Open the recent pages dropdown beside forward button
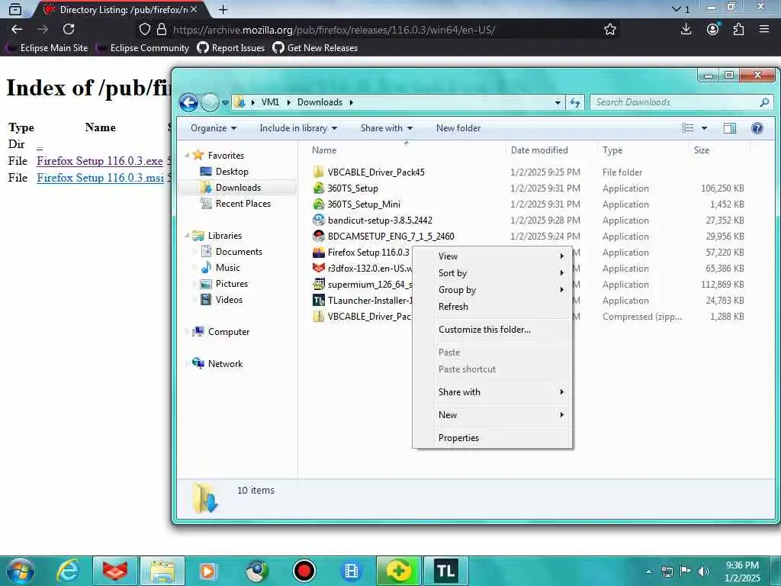 [225, 103]
